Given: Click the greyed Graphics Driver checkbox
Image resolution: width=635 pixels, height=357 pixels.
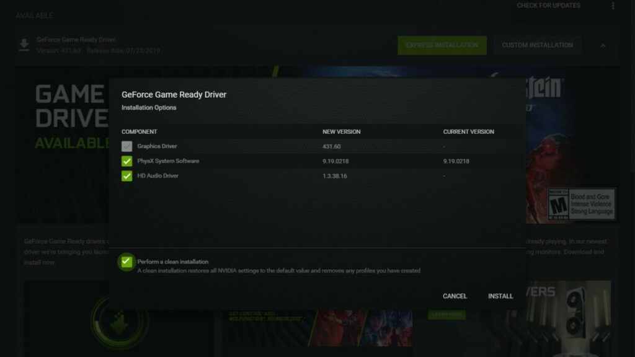Looking at the screenshot, I should [127, 146].
